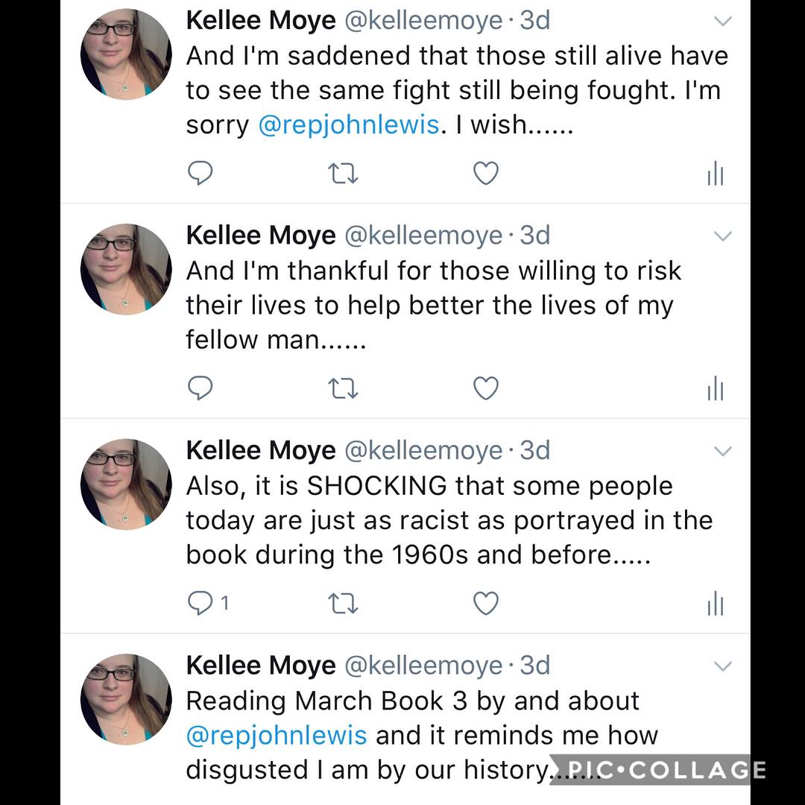Reply to the 'saddened that those still alive' tweet
Screen dimensions: 805x805
click(200, 174)
